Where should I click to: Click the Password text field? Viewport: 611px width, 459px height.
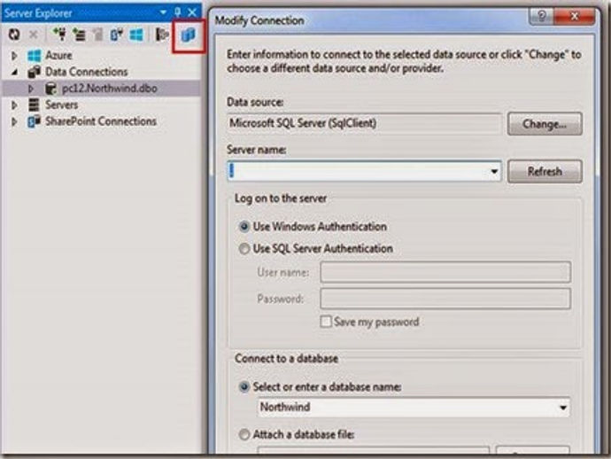click(x=445, y=299)
